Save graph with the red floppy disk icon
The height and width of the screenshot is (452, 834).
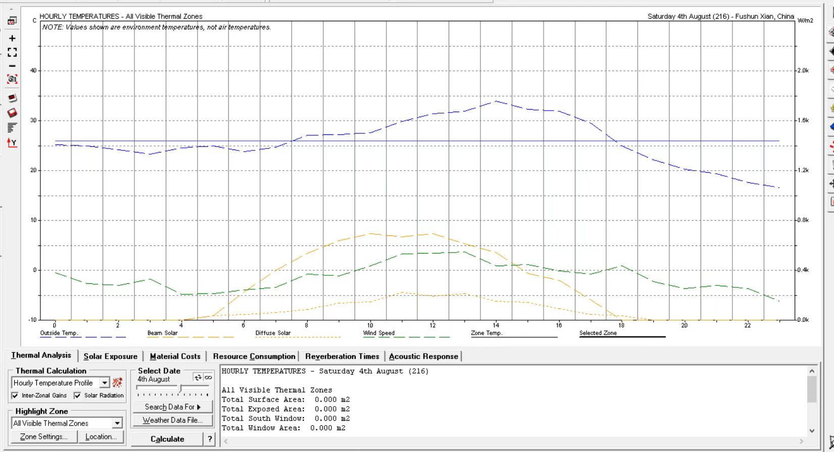(12, 113)
